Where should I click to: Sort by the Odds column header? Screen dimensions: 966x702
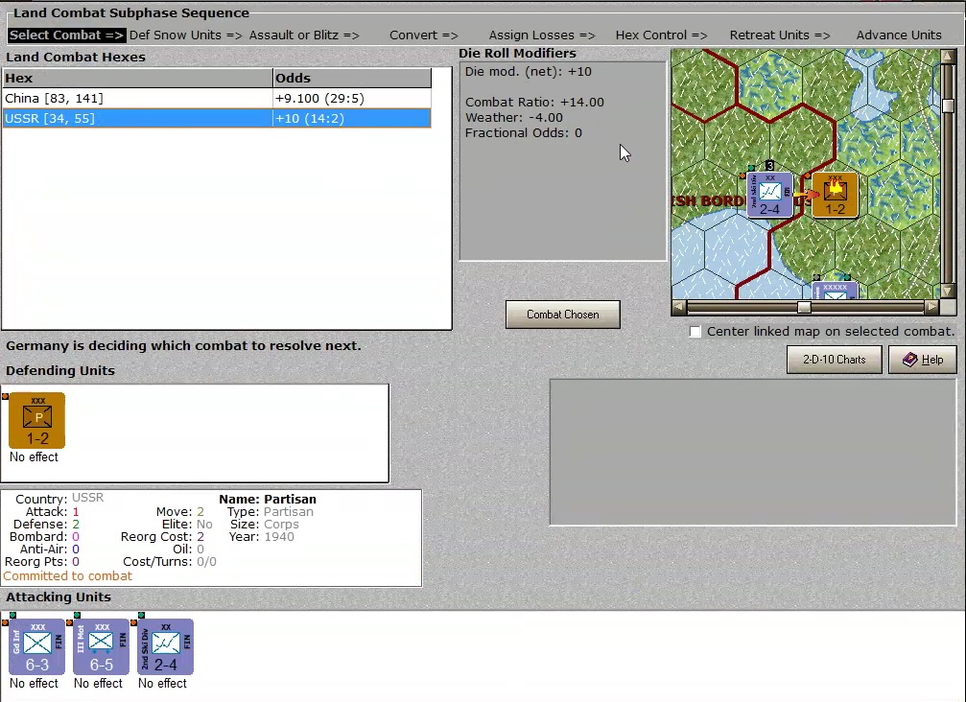[x=352, y=79]
